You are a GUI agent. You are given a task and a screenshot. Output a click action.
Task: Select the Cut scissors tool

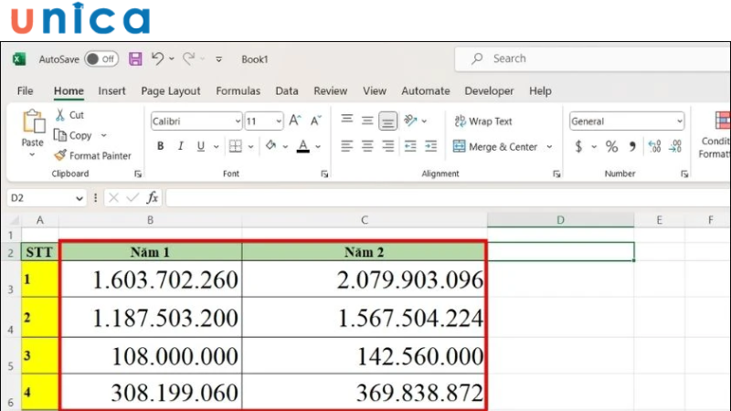click(x=69, y=115)
